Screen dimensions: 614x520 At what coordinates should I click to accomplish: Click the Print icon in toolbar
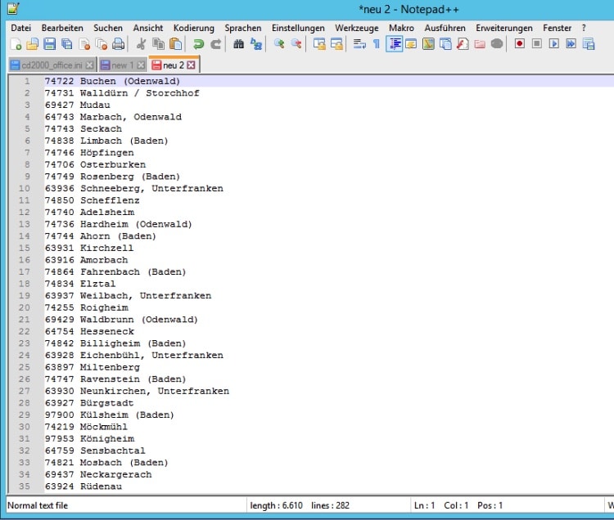tap(119, 44)
